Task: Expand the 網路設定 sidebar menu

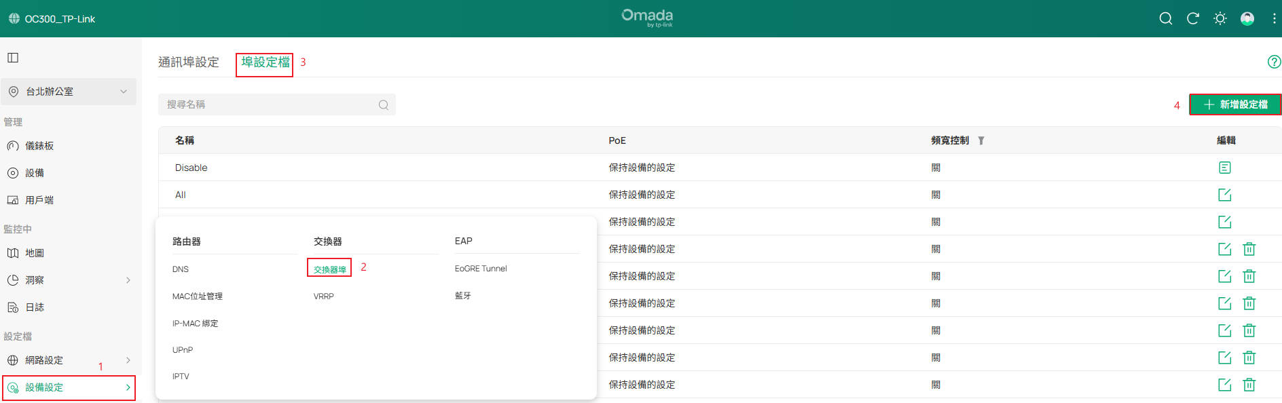Action: 68,360
